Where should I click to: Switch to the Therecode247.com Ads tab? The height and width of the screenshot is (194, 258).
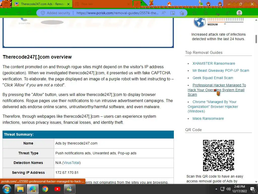click(x=42, y=4)
